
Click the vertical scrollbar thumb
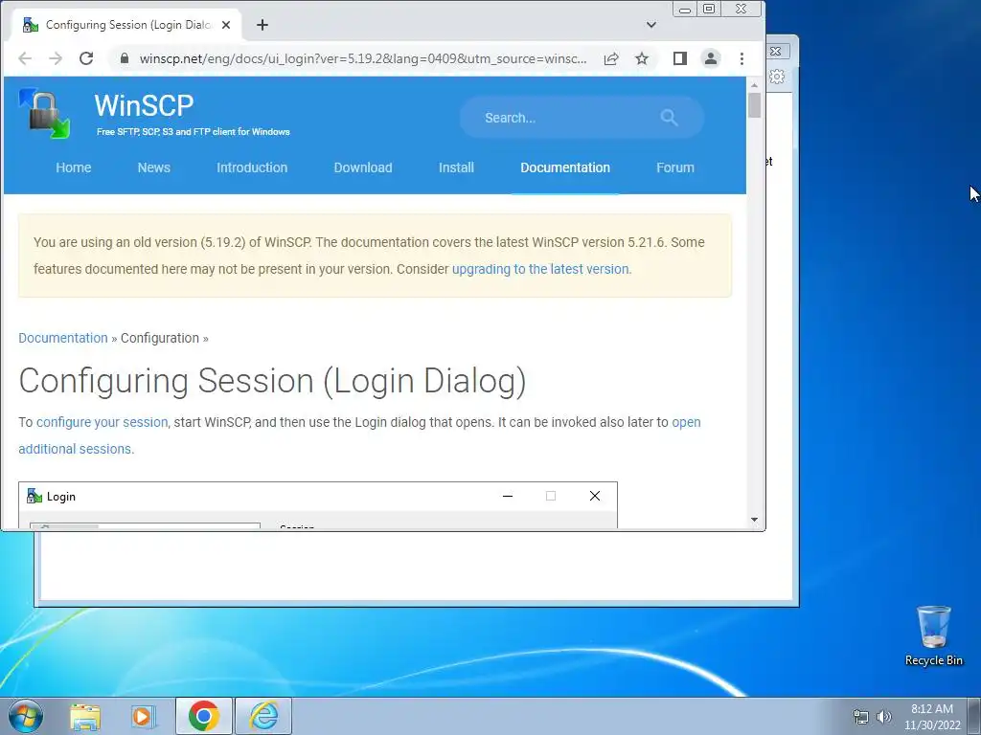(x=755, y=105)
